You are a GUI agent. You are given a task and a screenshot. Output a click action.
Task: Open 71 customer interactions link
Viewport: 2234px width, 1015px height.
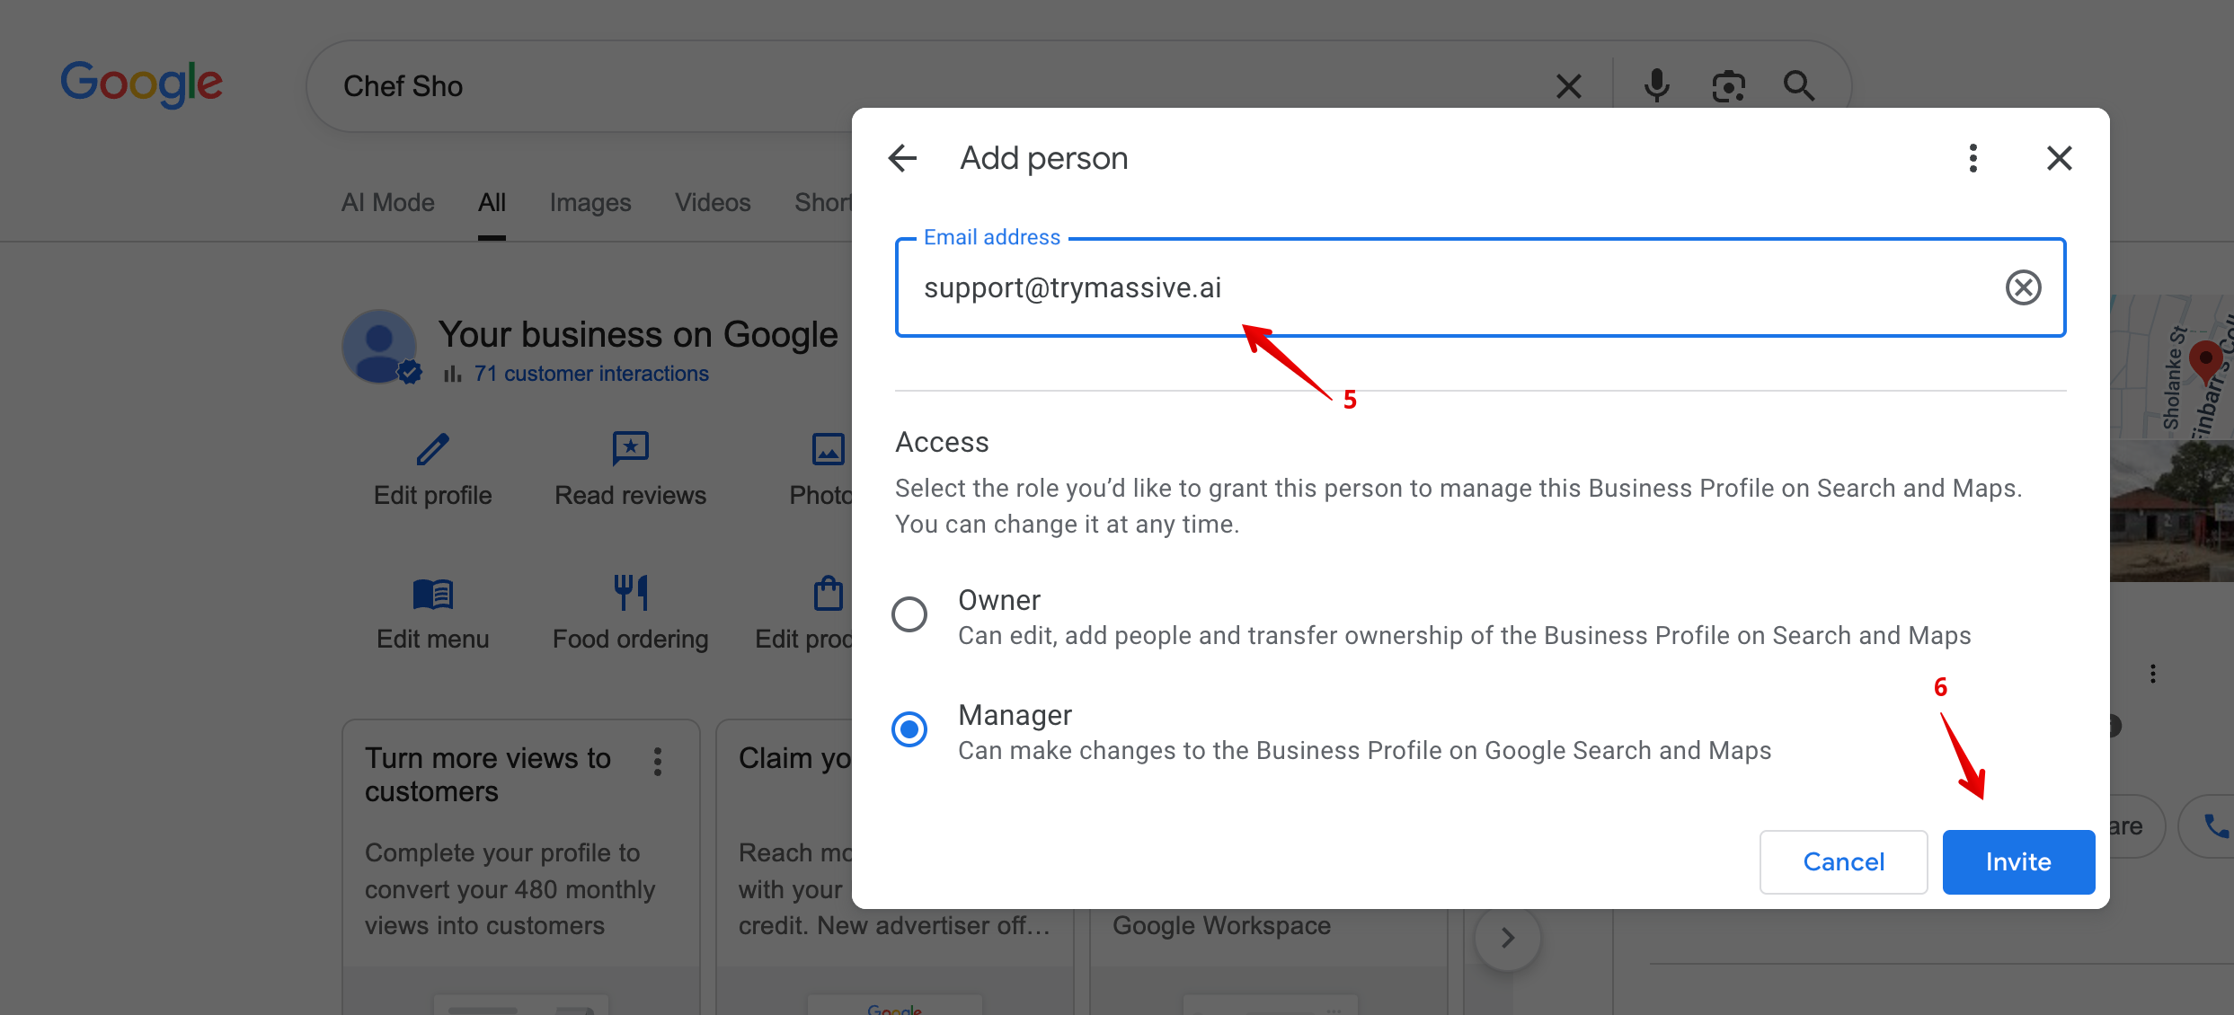591,374
